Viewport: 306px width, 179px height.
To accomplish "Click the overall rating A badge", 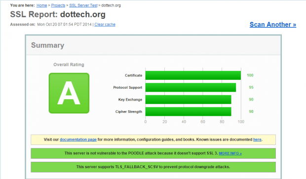I will click(69, 93).
